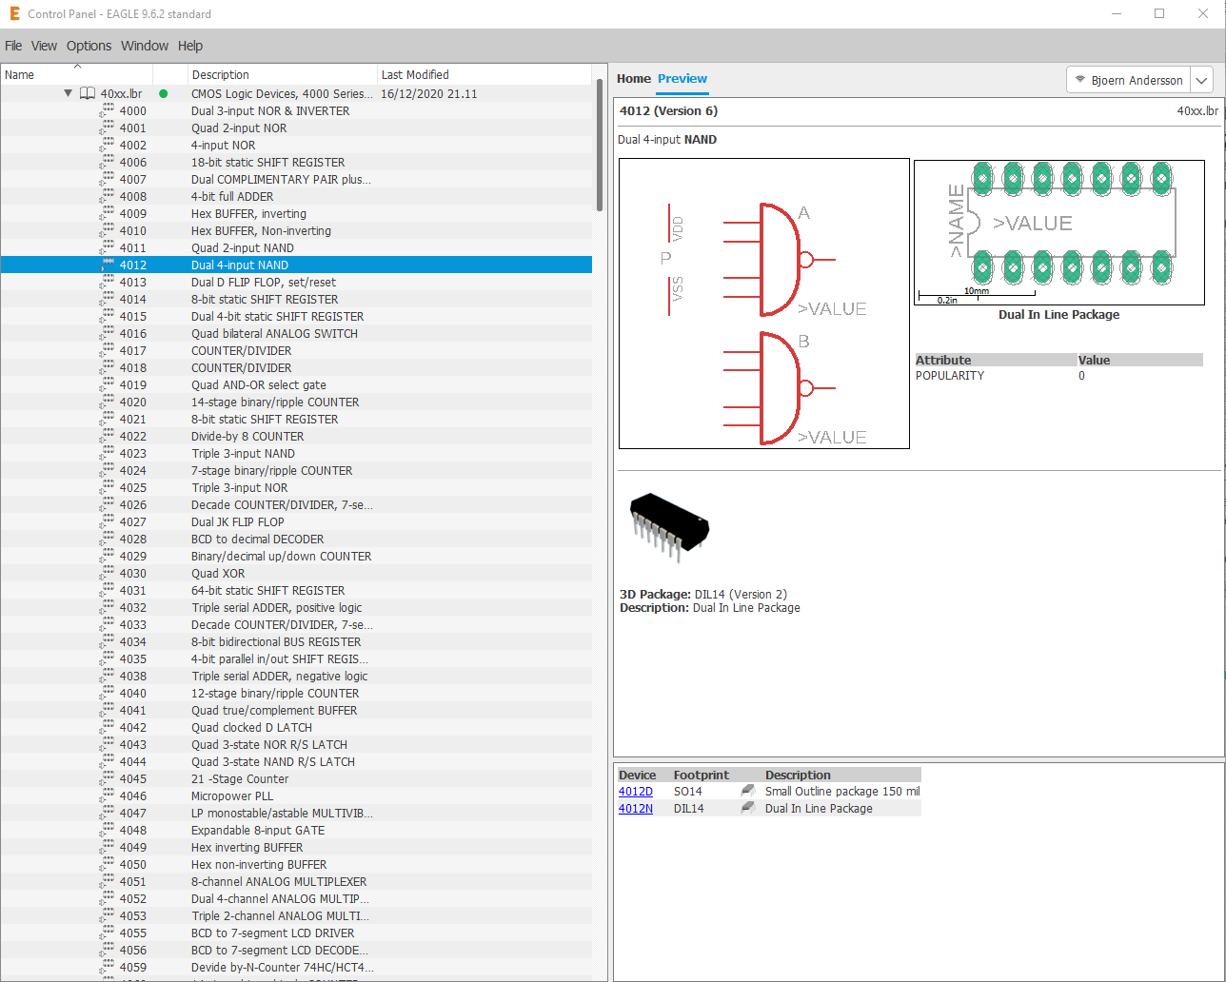Open the 4012N device link
The height and width of the screenshot is (982, 1226).
click(x=635, y=808)
